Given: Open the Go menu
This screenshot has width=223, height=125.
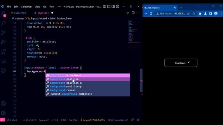Looking at the screenshot, I should (45, 7).
